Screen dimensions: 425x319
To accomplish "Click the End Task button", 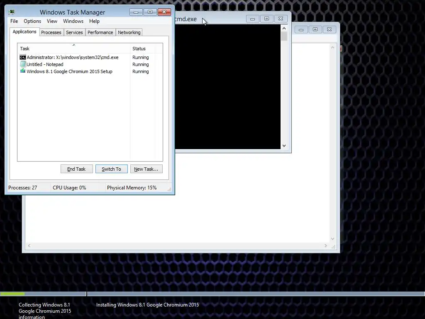I will [76, 169].
